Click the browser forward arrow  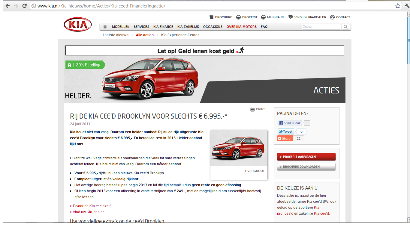point(16,6)
